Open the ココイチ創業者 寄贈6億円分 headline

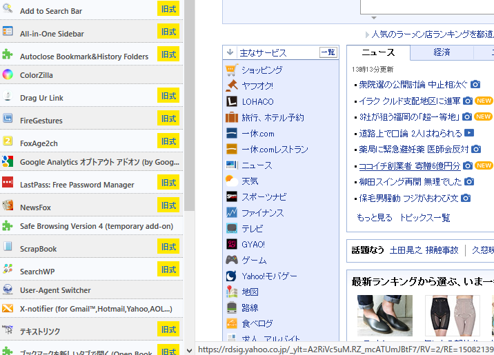410,166
